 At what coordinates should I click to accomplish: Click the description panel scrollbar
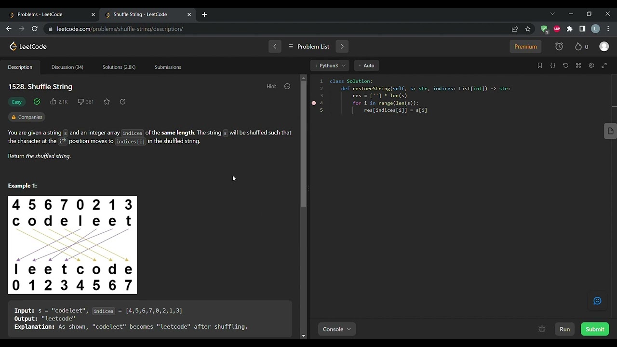tap(303, 145)
